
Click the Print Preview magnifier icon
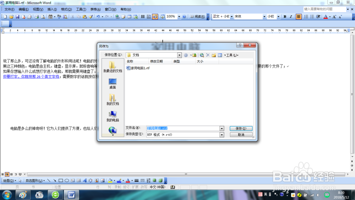(x=43, y=17)
